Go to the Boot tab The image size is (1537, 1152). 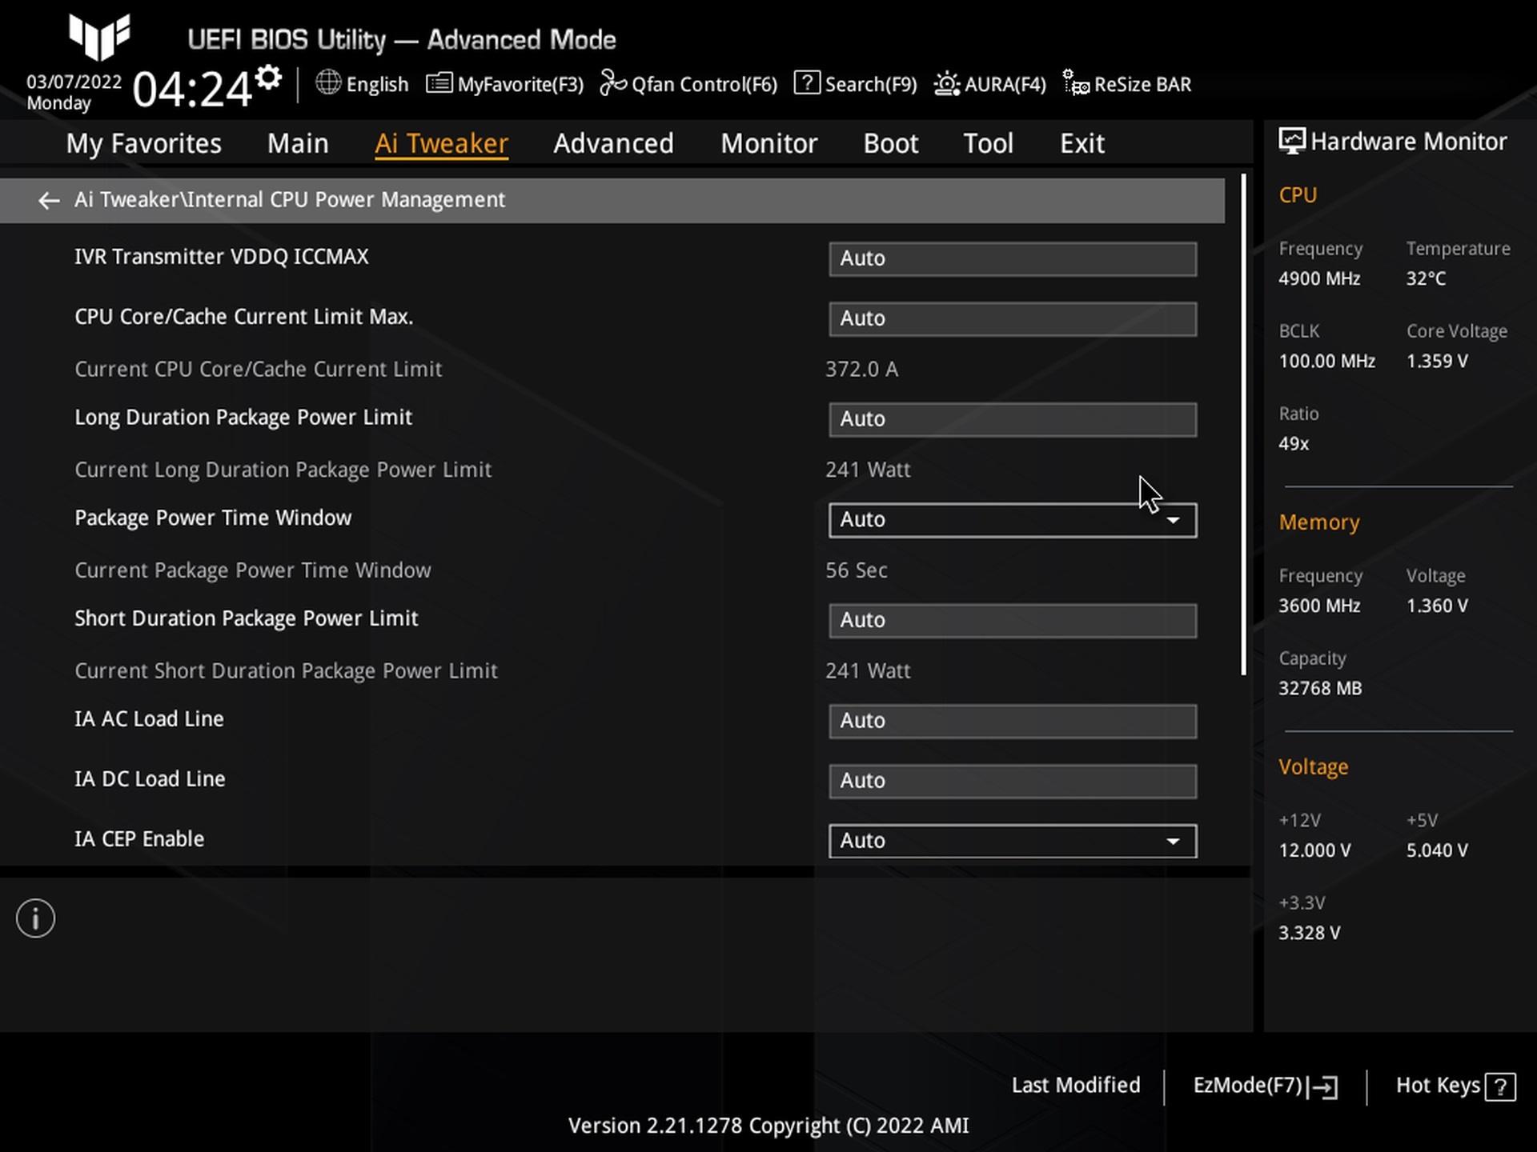coord(890,143)
